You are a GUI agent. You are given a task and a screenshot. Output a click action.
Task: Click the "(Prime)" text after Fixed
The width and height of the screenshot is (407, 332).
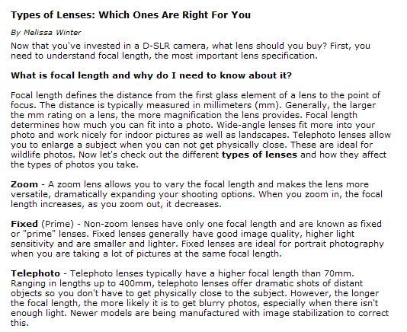[58, 224]
